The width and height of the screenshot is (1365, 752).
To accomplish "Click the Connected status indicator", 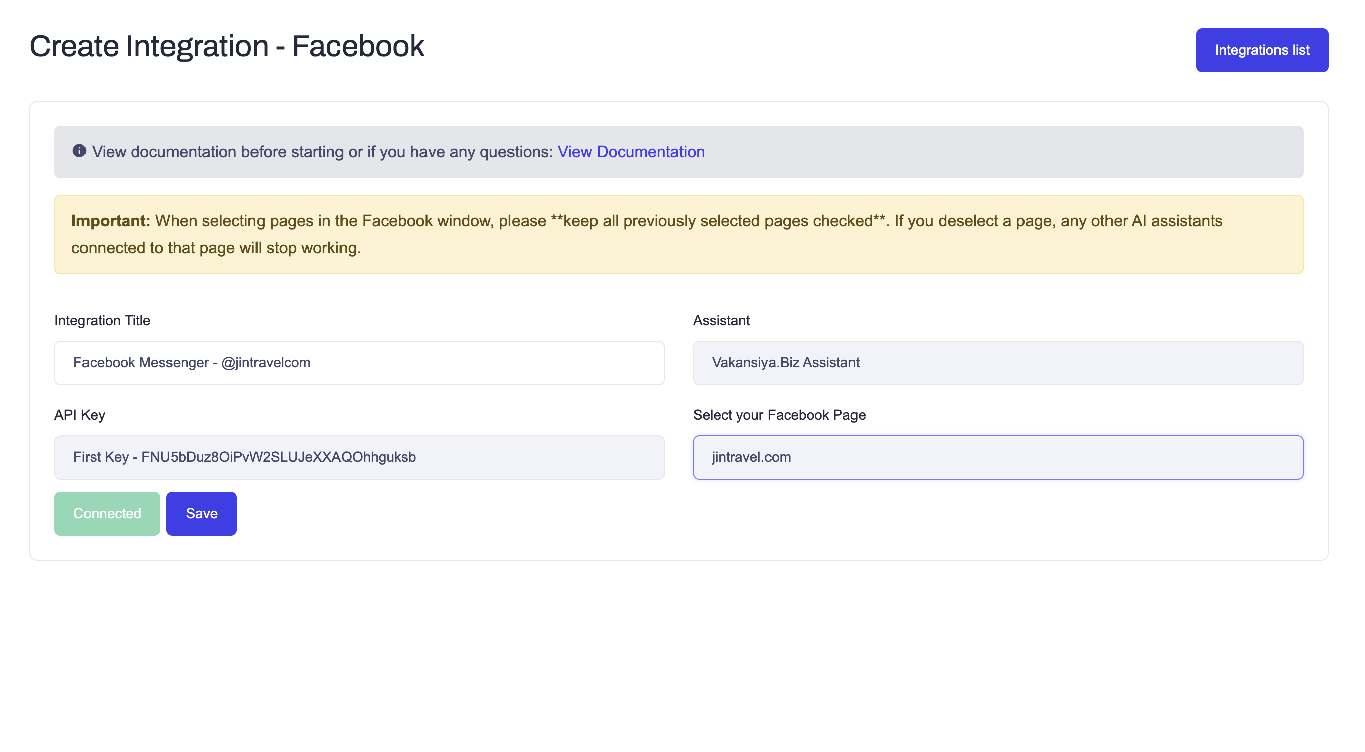I will pyautogui.click(x=107, y=513).
